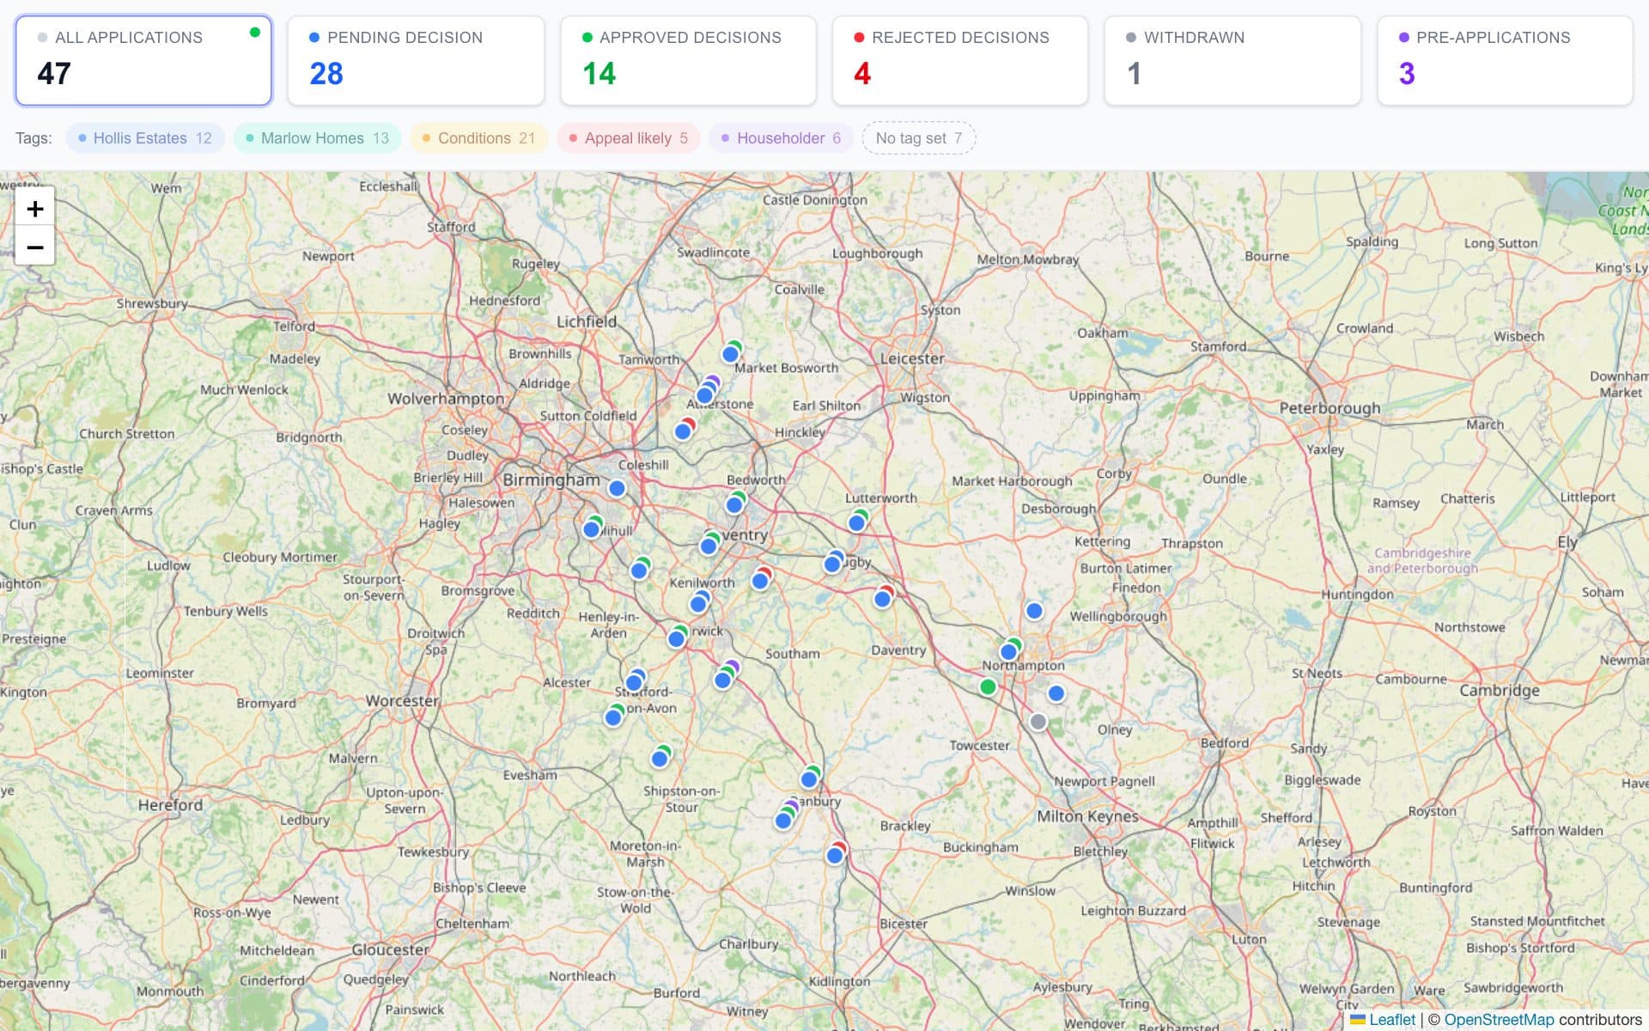
Task: Open Rejected Decisions filter card
Action: (x=960, y=61)
